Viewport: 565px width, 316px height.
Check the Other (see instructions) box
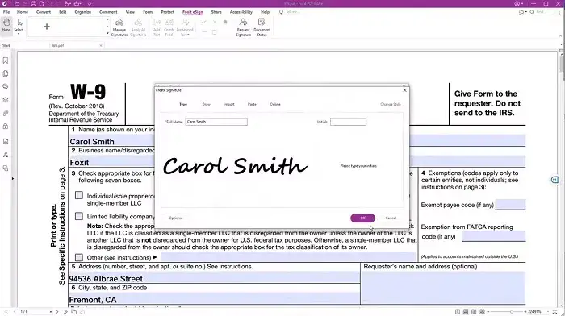[79, 257]
